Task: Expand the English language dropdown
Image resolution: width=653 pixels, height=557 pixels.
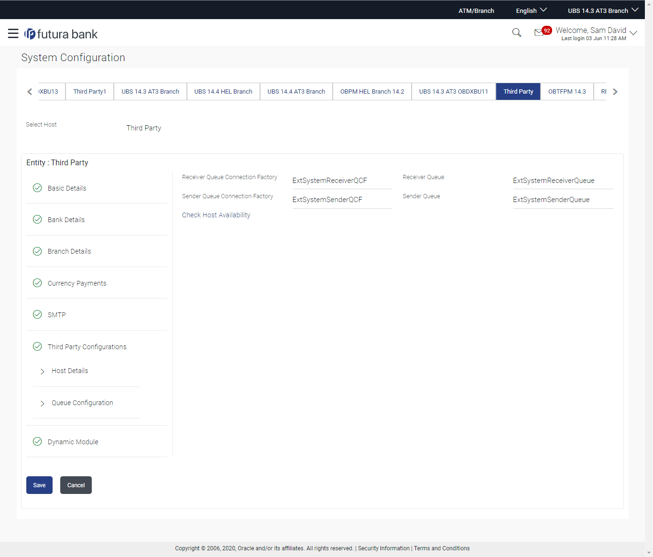Action: coord(531,11)
